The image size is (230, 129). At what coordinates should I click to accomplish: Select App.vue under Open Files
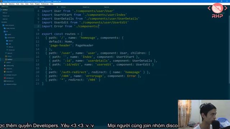(5, 19)
